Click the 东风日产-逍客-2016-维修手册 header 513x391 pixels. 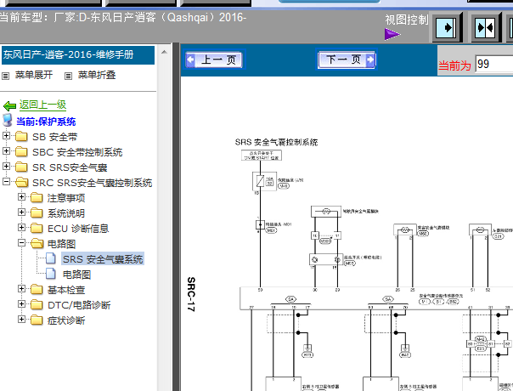(78, 54)
